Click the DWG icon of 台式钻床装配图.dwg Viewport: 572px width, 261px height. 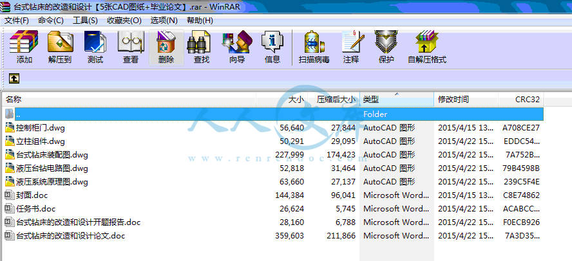pos(10,155)
